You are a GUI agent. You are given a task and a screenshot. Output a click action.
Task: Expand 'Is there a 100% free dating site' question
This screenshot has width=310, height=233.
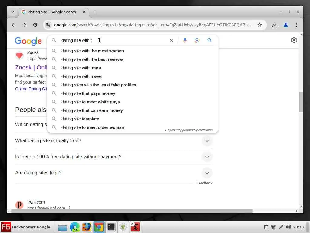coord(114,157)
